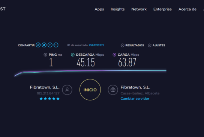Click the Resultados checkmark icon
Screen dimensions: 204x137
coord(122,45)
